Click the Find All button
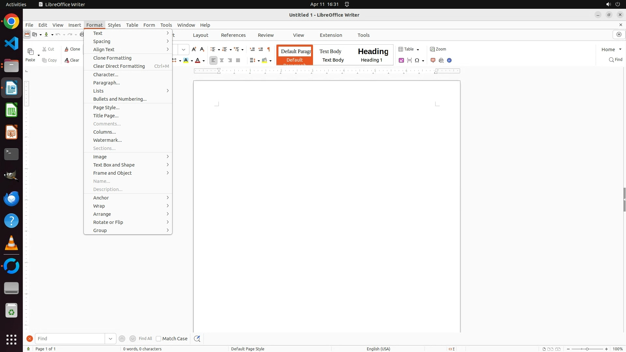This screenshot has height=352, width=626. coord(145,339)
